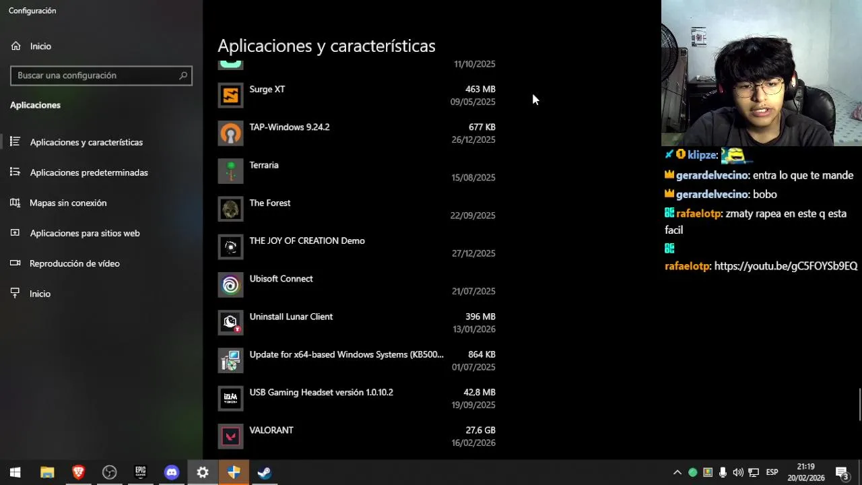The image size is (862, 485).
Task: Click the home icon beside Inicio at top
Action: pos(15,46)
